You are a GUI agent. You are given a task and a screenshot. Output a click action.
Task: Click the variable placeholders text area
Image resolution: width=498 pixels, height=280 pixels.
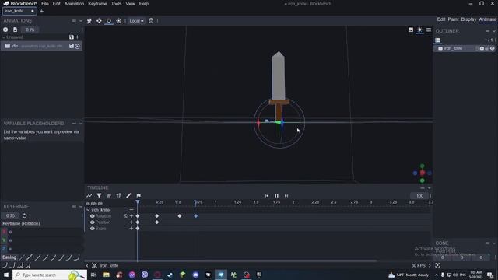(41, 135)
